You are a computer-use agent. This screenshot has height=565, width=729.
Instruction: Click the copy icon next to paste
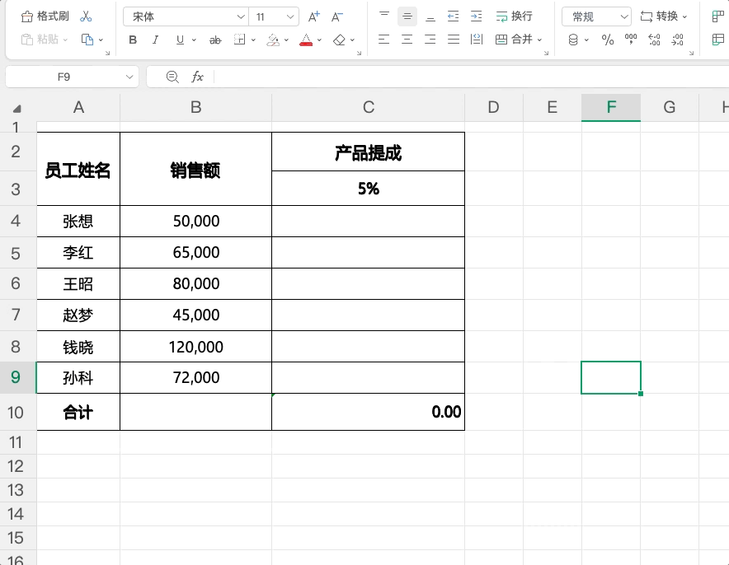pos(87,40)
